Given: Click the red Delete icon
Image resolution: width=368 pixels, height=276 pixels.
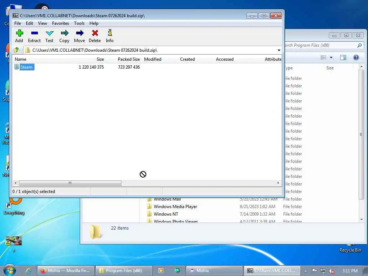Looking at the screenshot, I should point(95,33).
